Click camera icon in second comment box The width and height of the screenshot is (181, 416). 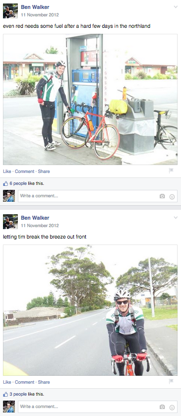(162, 407)
